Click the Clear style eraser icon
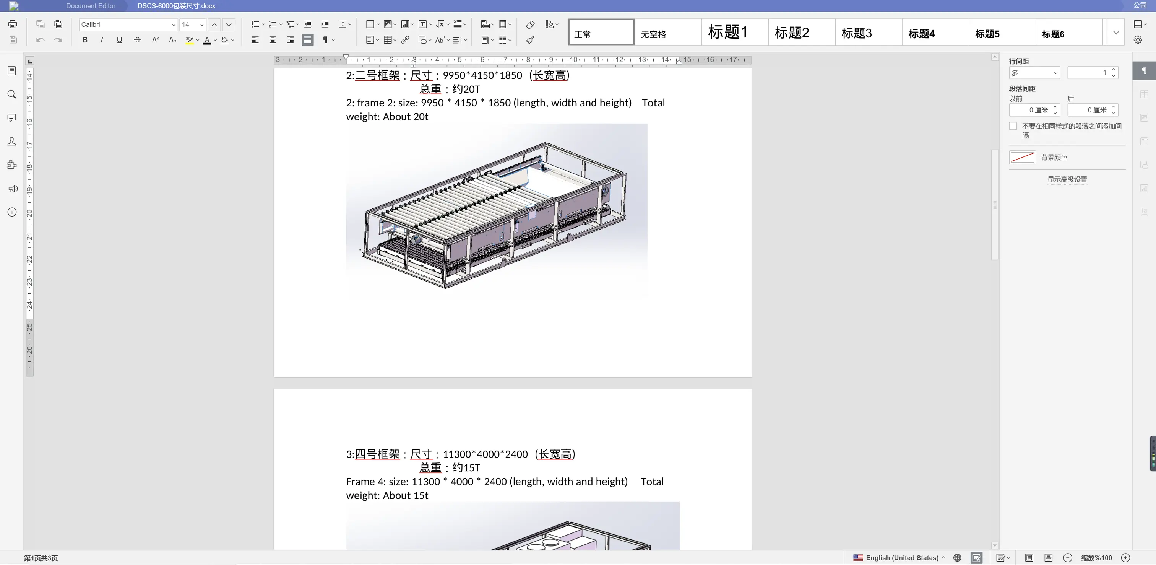 coord(530,24)
